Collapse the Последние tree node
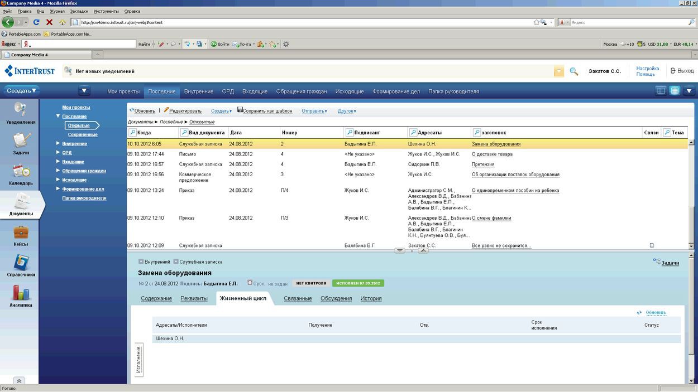Screen dimensions: 698x392 tap(58, 116)
